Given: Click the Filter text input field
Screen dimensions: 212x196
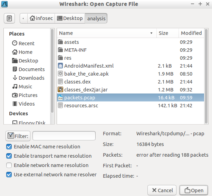Looking at the screenshot, I should 64,136.
